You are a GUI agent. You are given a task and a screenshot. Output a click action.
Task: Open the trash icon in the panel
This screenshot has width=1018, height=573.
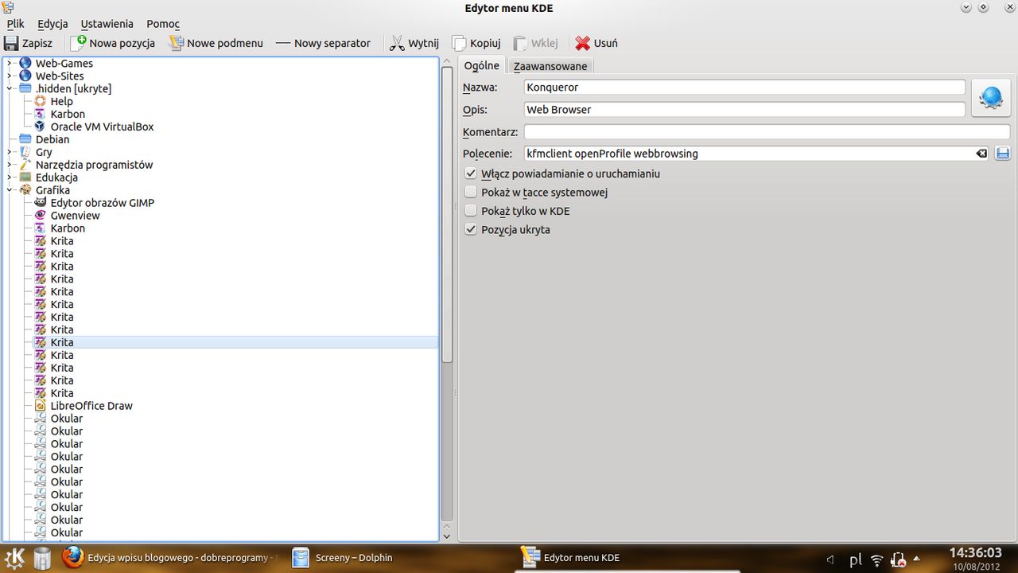tap(43, 558)
